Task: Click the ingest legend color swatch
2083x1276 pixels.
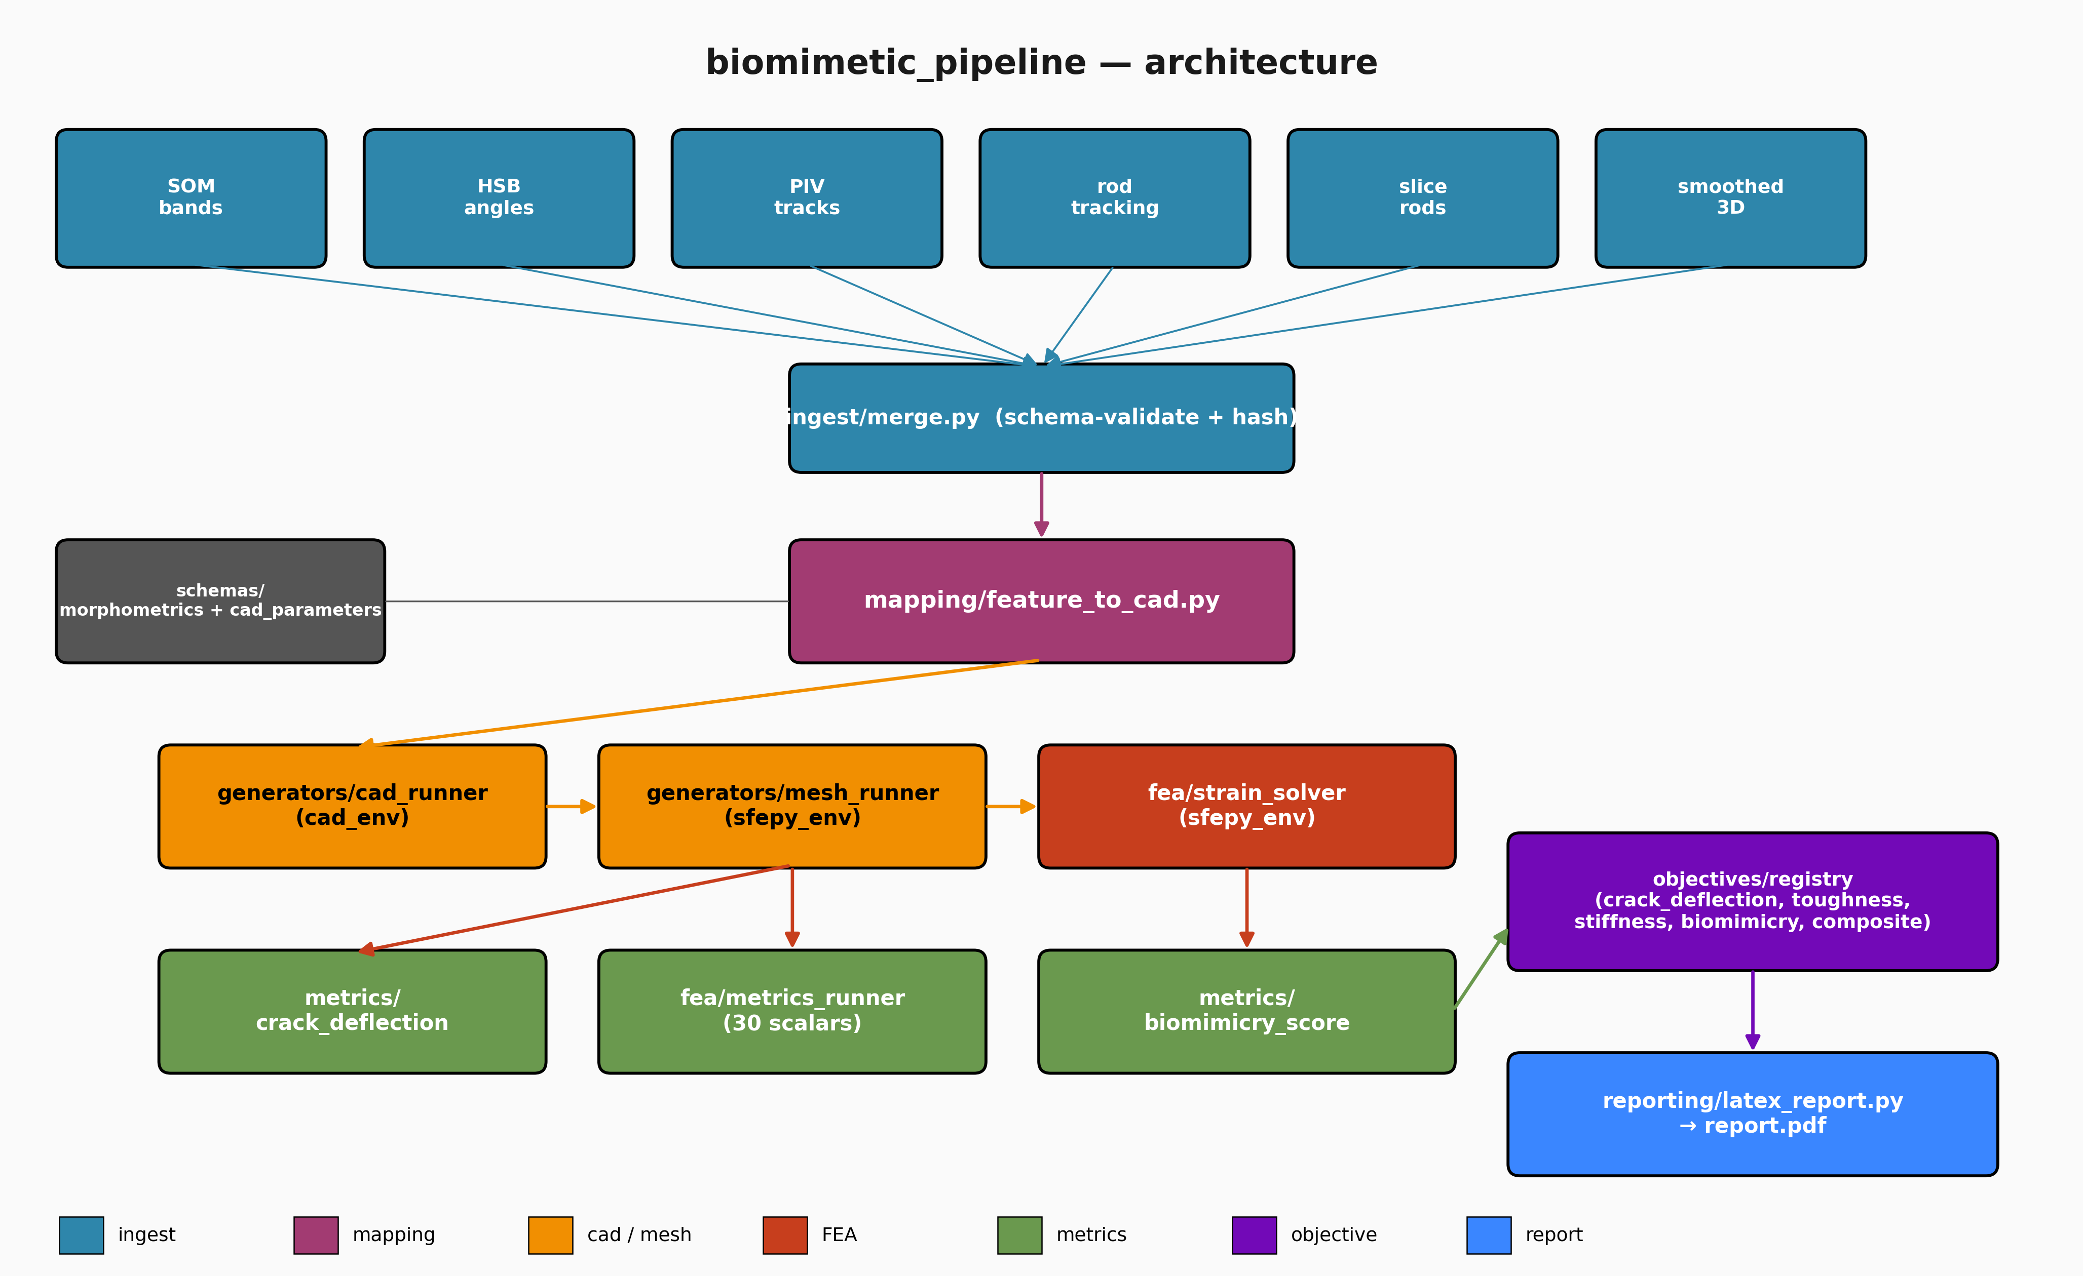Action: [x=81, y=1234]
